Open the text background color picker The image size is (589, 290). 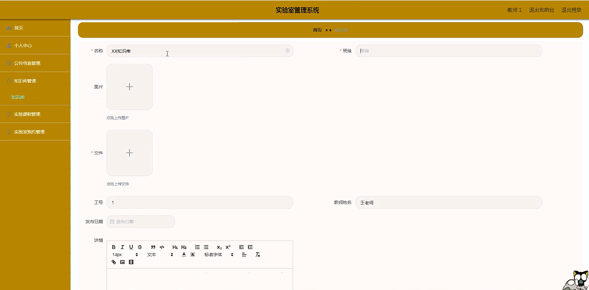193,255
